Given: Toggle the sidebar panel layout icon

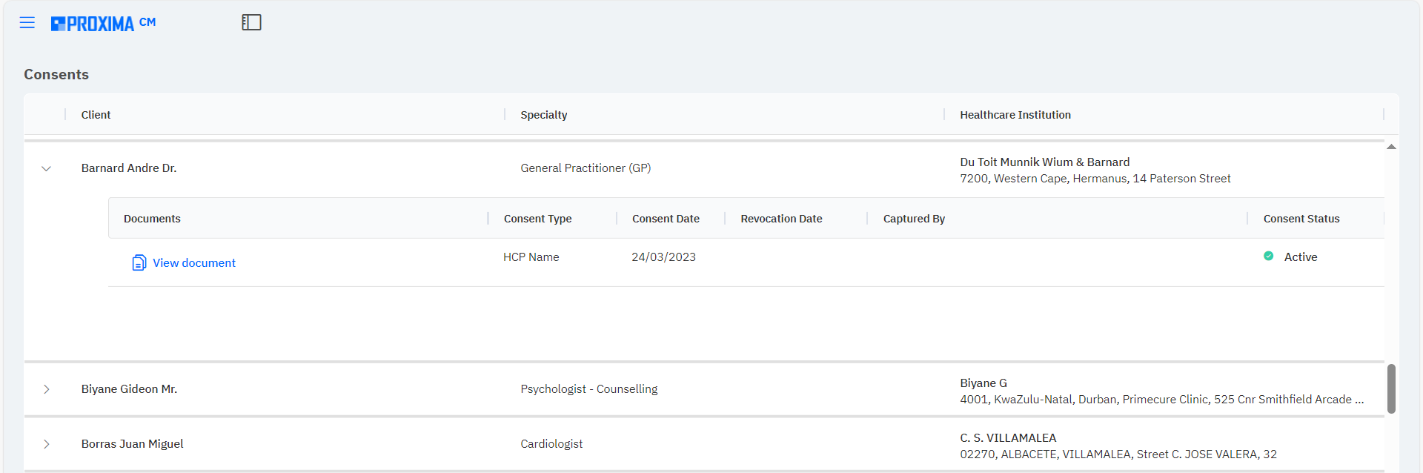Looking at the screenshot, I should pyautogui.click(x=251, y=23).
